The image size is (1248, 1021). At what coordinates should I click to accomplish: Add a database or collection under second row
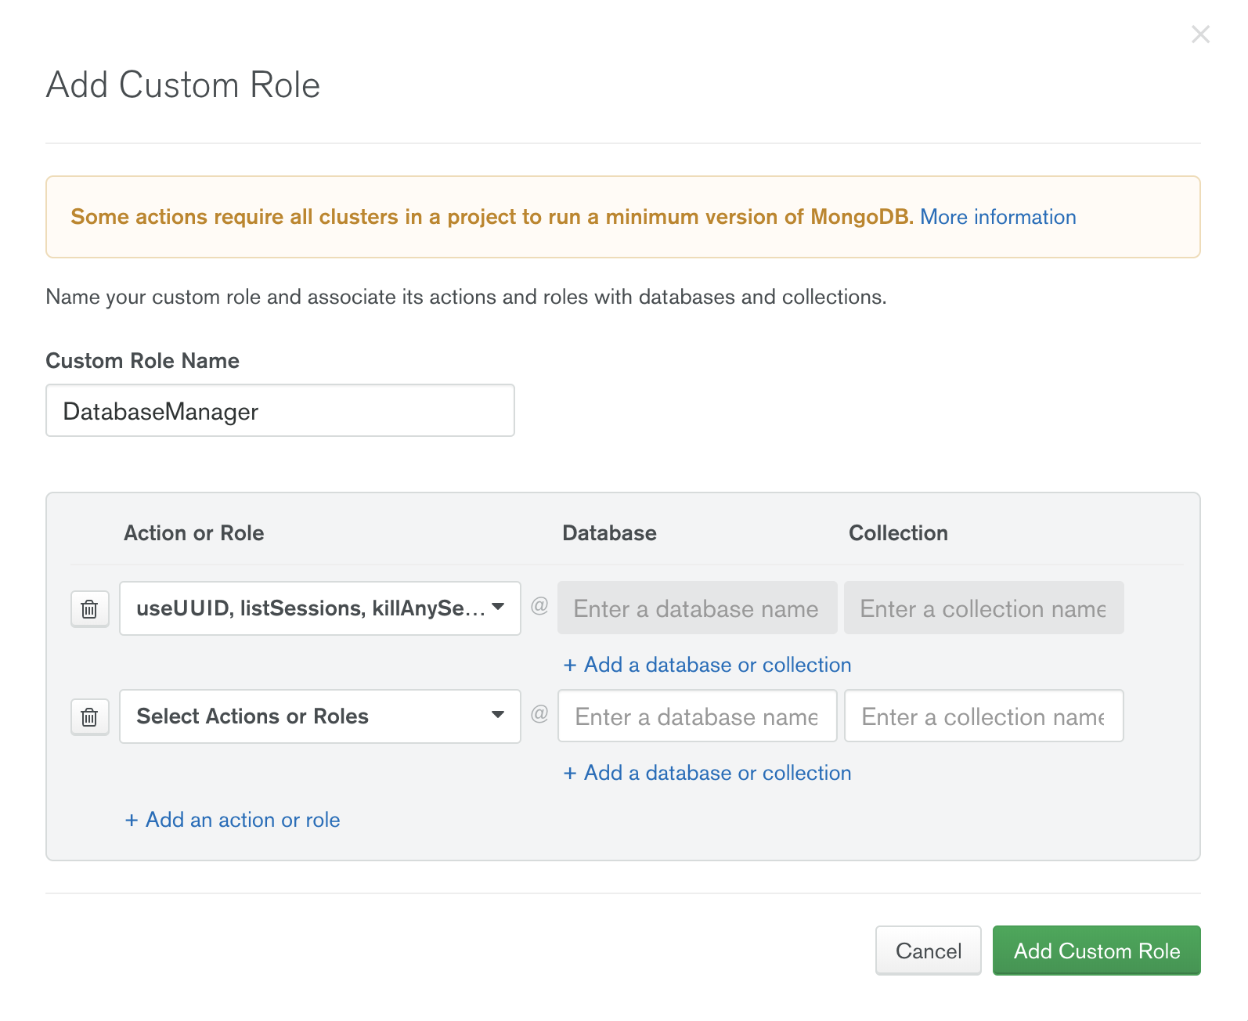click(707, 773)
